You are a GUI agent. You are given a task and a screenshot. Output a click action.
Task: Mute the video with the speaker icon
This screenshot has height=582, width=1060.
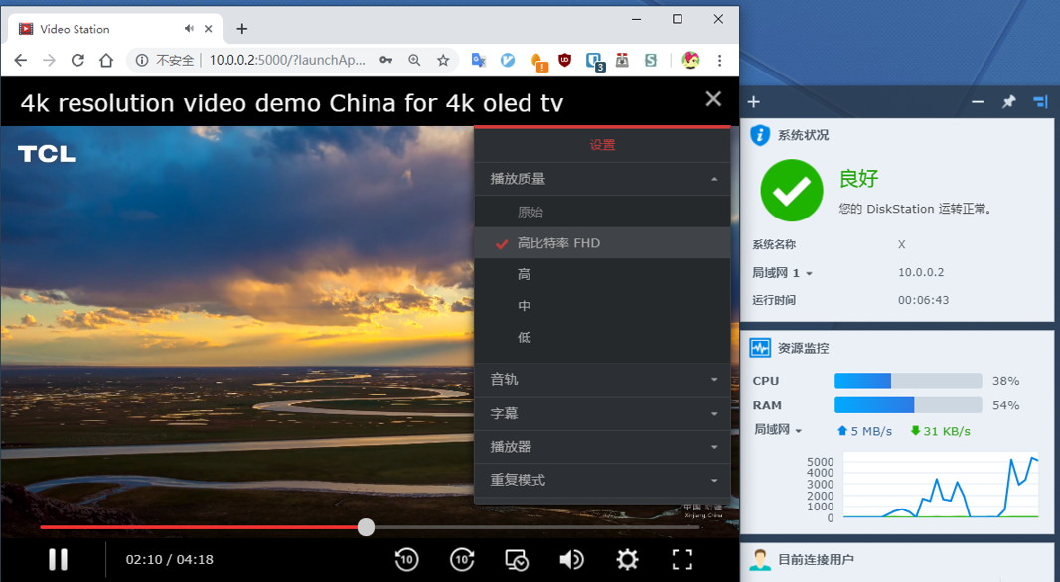click(x=571, y=559)
